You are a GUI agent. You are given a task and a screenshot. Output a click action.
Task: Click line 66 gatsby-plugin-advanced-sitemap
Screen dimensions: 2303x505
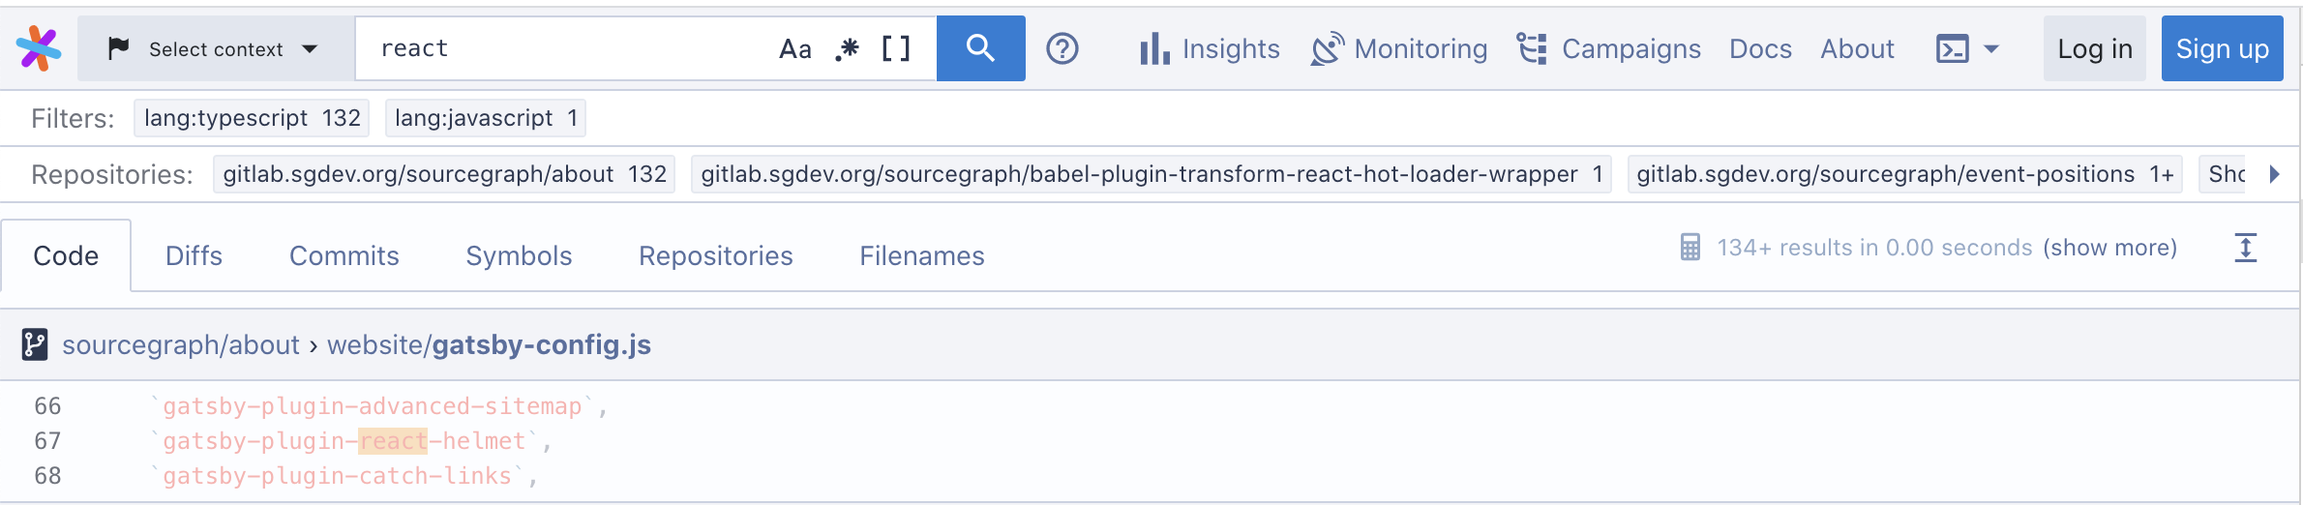(378, 406)
